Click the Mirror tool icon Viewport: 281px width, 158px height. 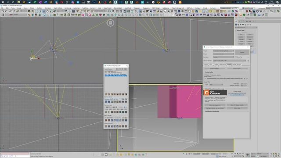(110, 11)
